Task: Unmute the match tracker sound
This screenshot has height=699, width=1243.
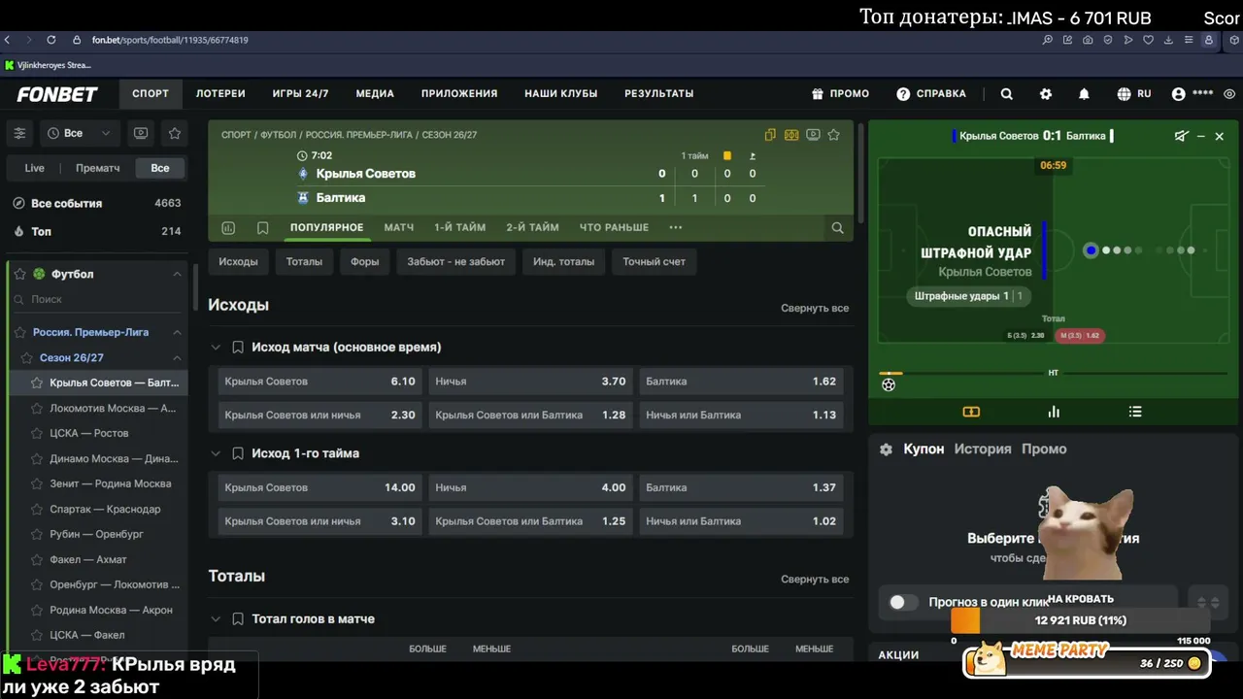Action: tap(1181, 136)
